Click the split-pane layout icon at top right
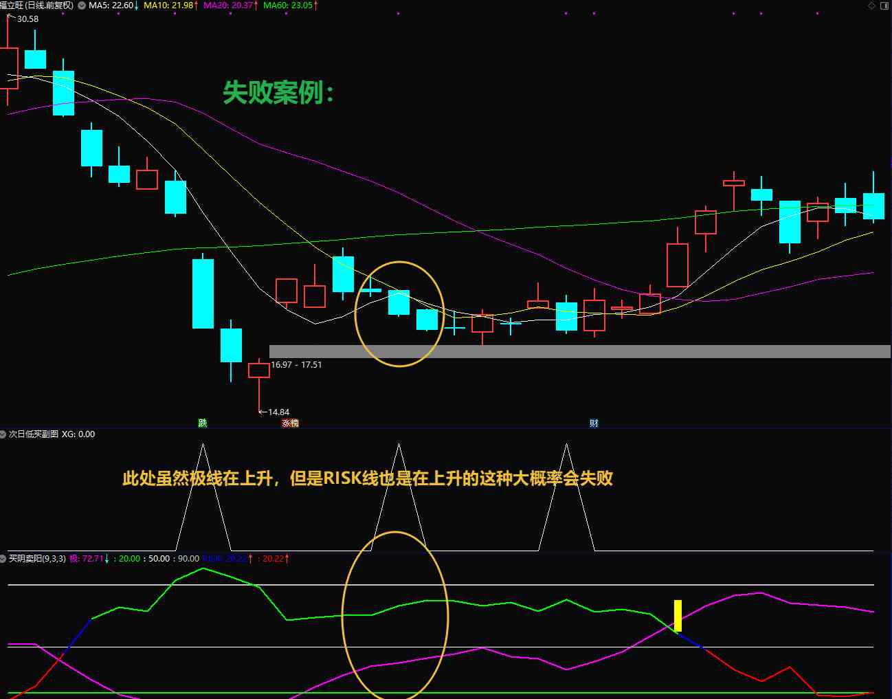Screen dimensions: 892x699 click(x=883, y=5)
